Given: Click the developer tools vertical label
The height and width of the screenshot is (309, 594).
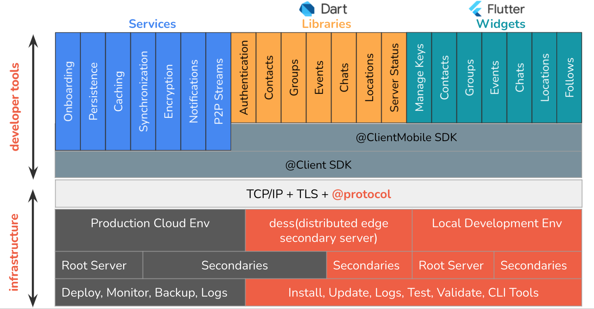Looking at the screenshot, I should [15, 107].
